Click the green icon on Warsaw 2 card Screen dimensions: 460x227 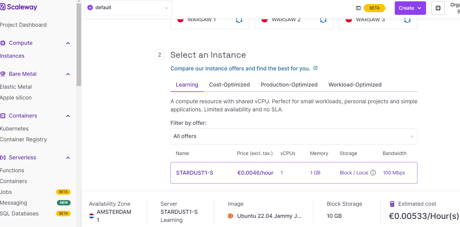(323, 20)
